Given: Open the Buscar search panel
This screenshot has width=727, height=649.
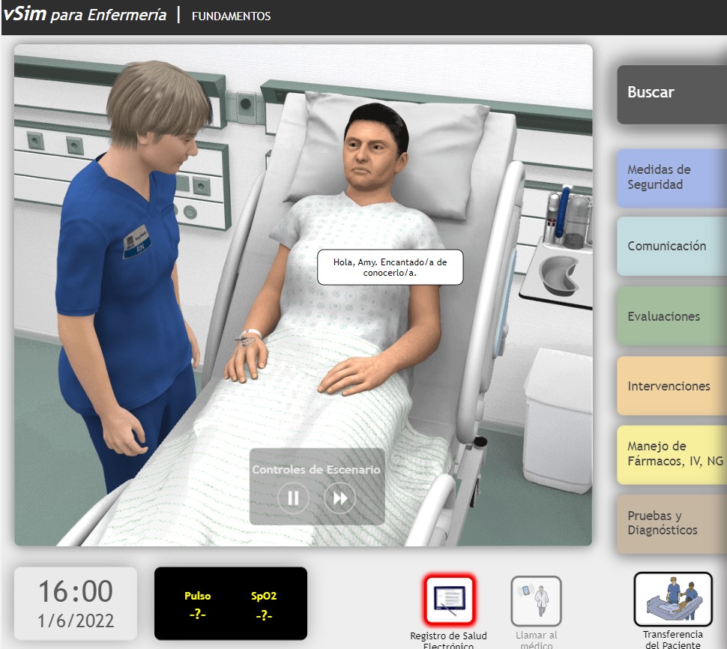Looking at the screenshot, I should tap(671, 94).
